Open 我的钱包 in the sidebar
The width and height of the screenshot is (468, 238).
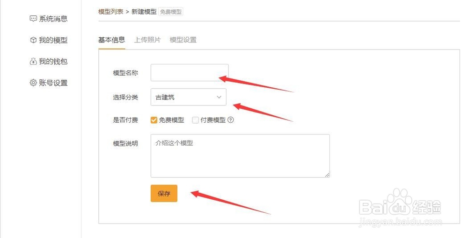(53, 61)
